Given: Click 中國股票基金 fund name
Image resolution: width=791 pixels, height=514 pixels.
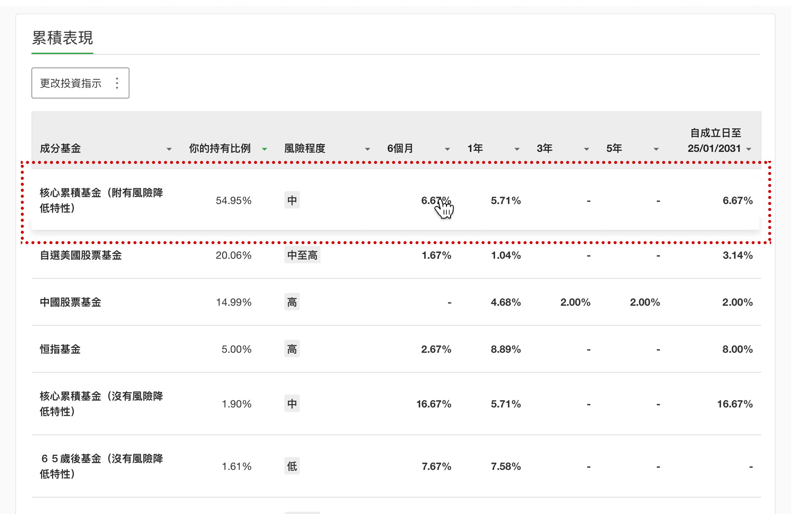Looking at the screenshot, I should (70, 303).
